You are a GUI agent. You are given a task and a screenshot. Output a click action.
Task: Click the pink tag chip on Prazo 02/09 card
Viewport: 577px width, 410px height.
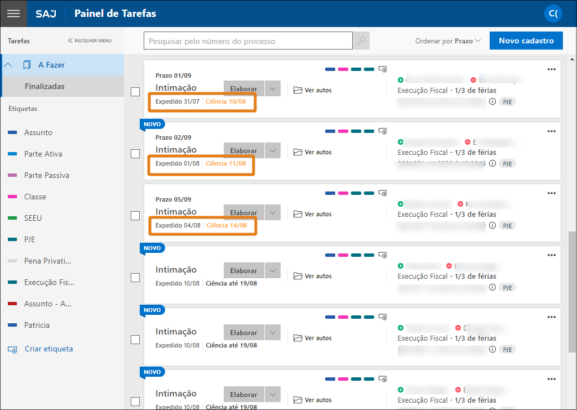343,131
